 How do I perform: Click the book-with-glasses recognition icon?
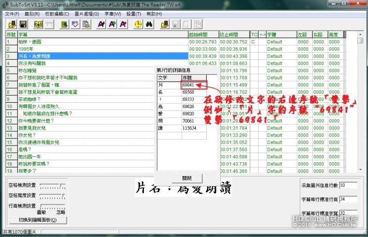pyautogui.click(x=38, y=24)
